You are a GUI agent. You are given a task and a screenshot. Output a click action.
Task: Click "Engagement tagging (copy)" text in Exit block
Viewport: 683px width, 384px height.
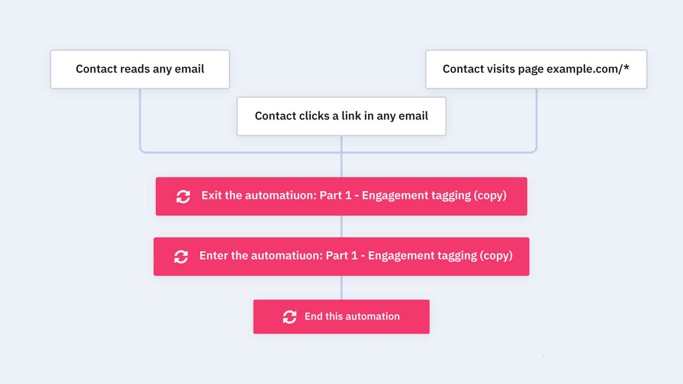tap(434, 195)
